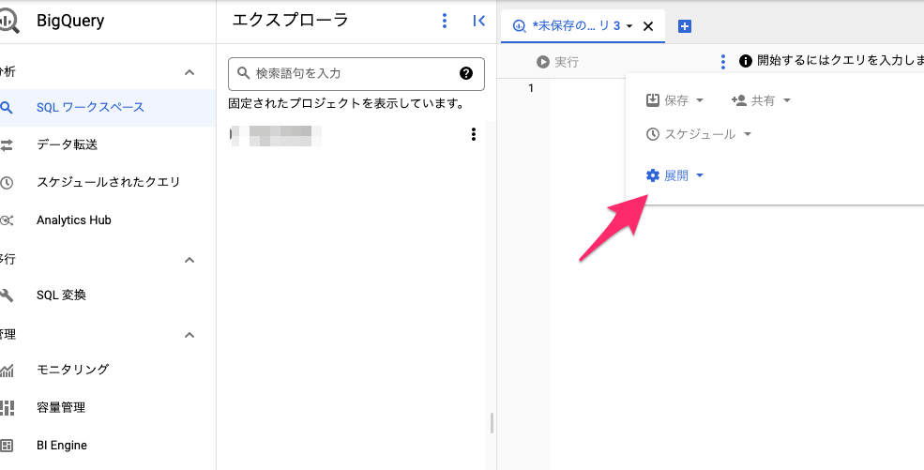Collapse the 管理 section chevron

pos(189,335)
